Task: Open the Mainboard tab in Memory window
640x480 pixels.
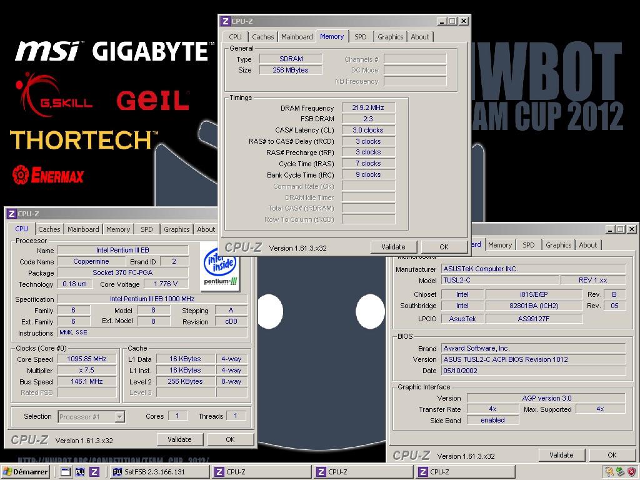Action: click(x=297, y=37)
